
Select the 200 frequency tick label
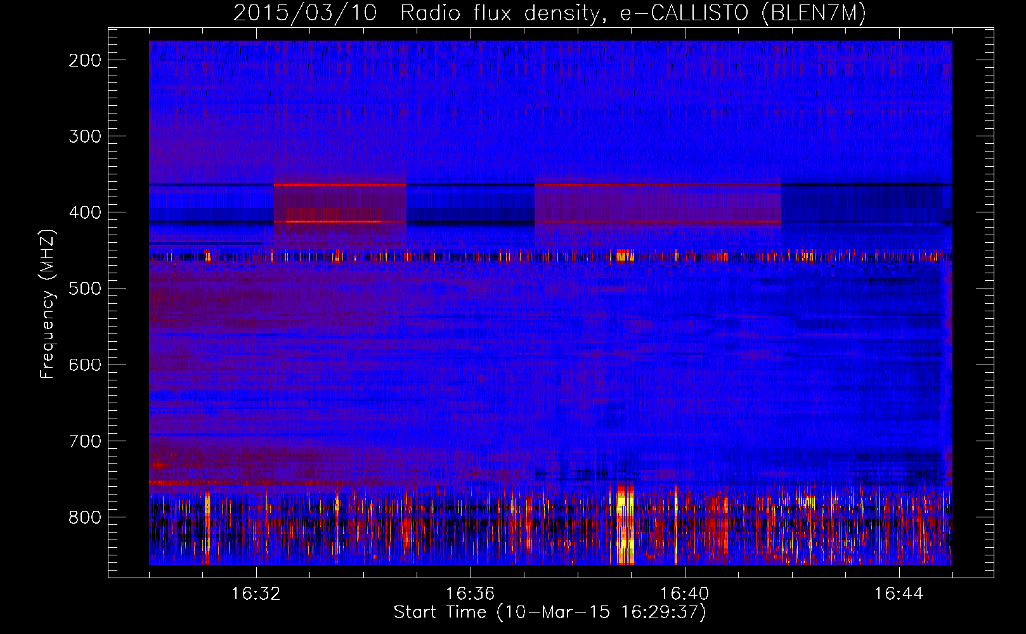point(85,60)
